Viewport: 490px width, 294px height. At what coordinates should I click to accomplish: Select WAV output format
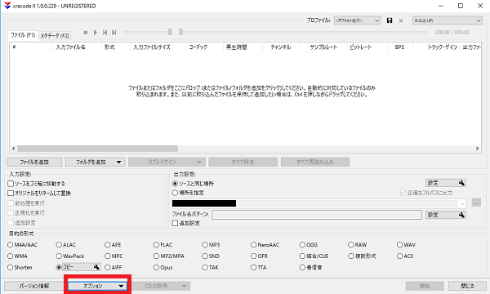coord(399,245)
